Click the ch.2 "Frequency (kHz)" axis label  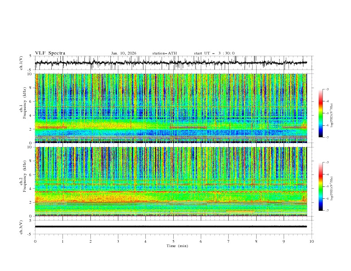point(25,176)
